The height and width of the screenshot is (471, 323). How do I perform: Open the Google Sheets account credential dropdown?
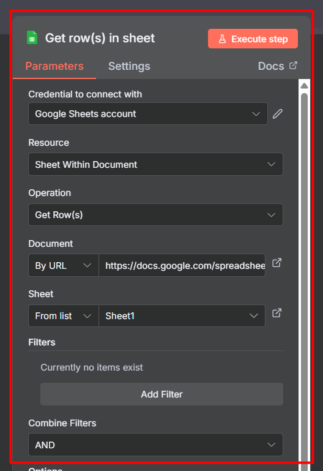click(x=148, y=114)
